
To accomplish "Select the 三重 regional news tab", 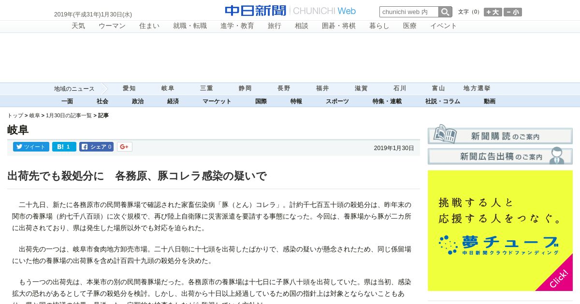I will [x=206, y=88].
